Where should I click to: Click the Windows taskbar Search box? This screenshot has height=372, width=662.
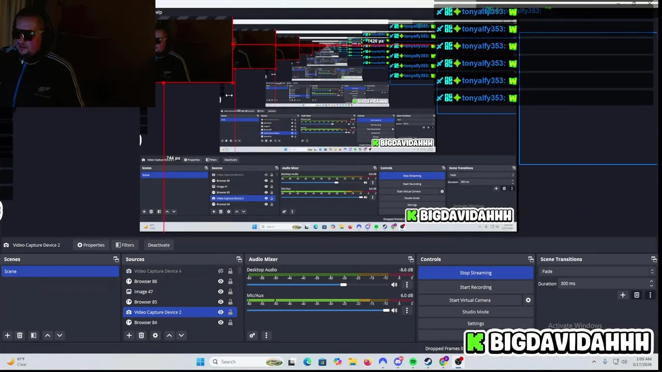pyautogui.click(x=246, y=362)
